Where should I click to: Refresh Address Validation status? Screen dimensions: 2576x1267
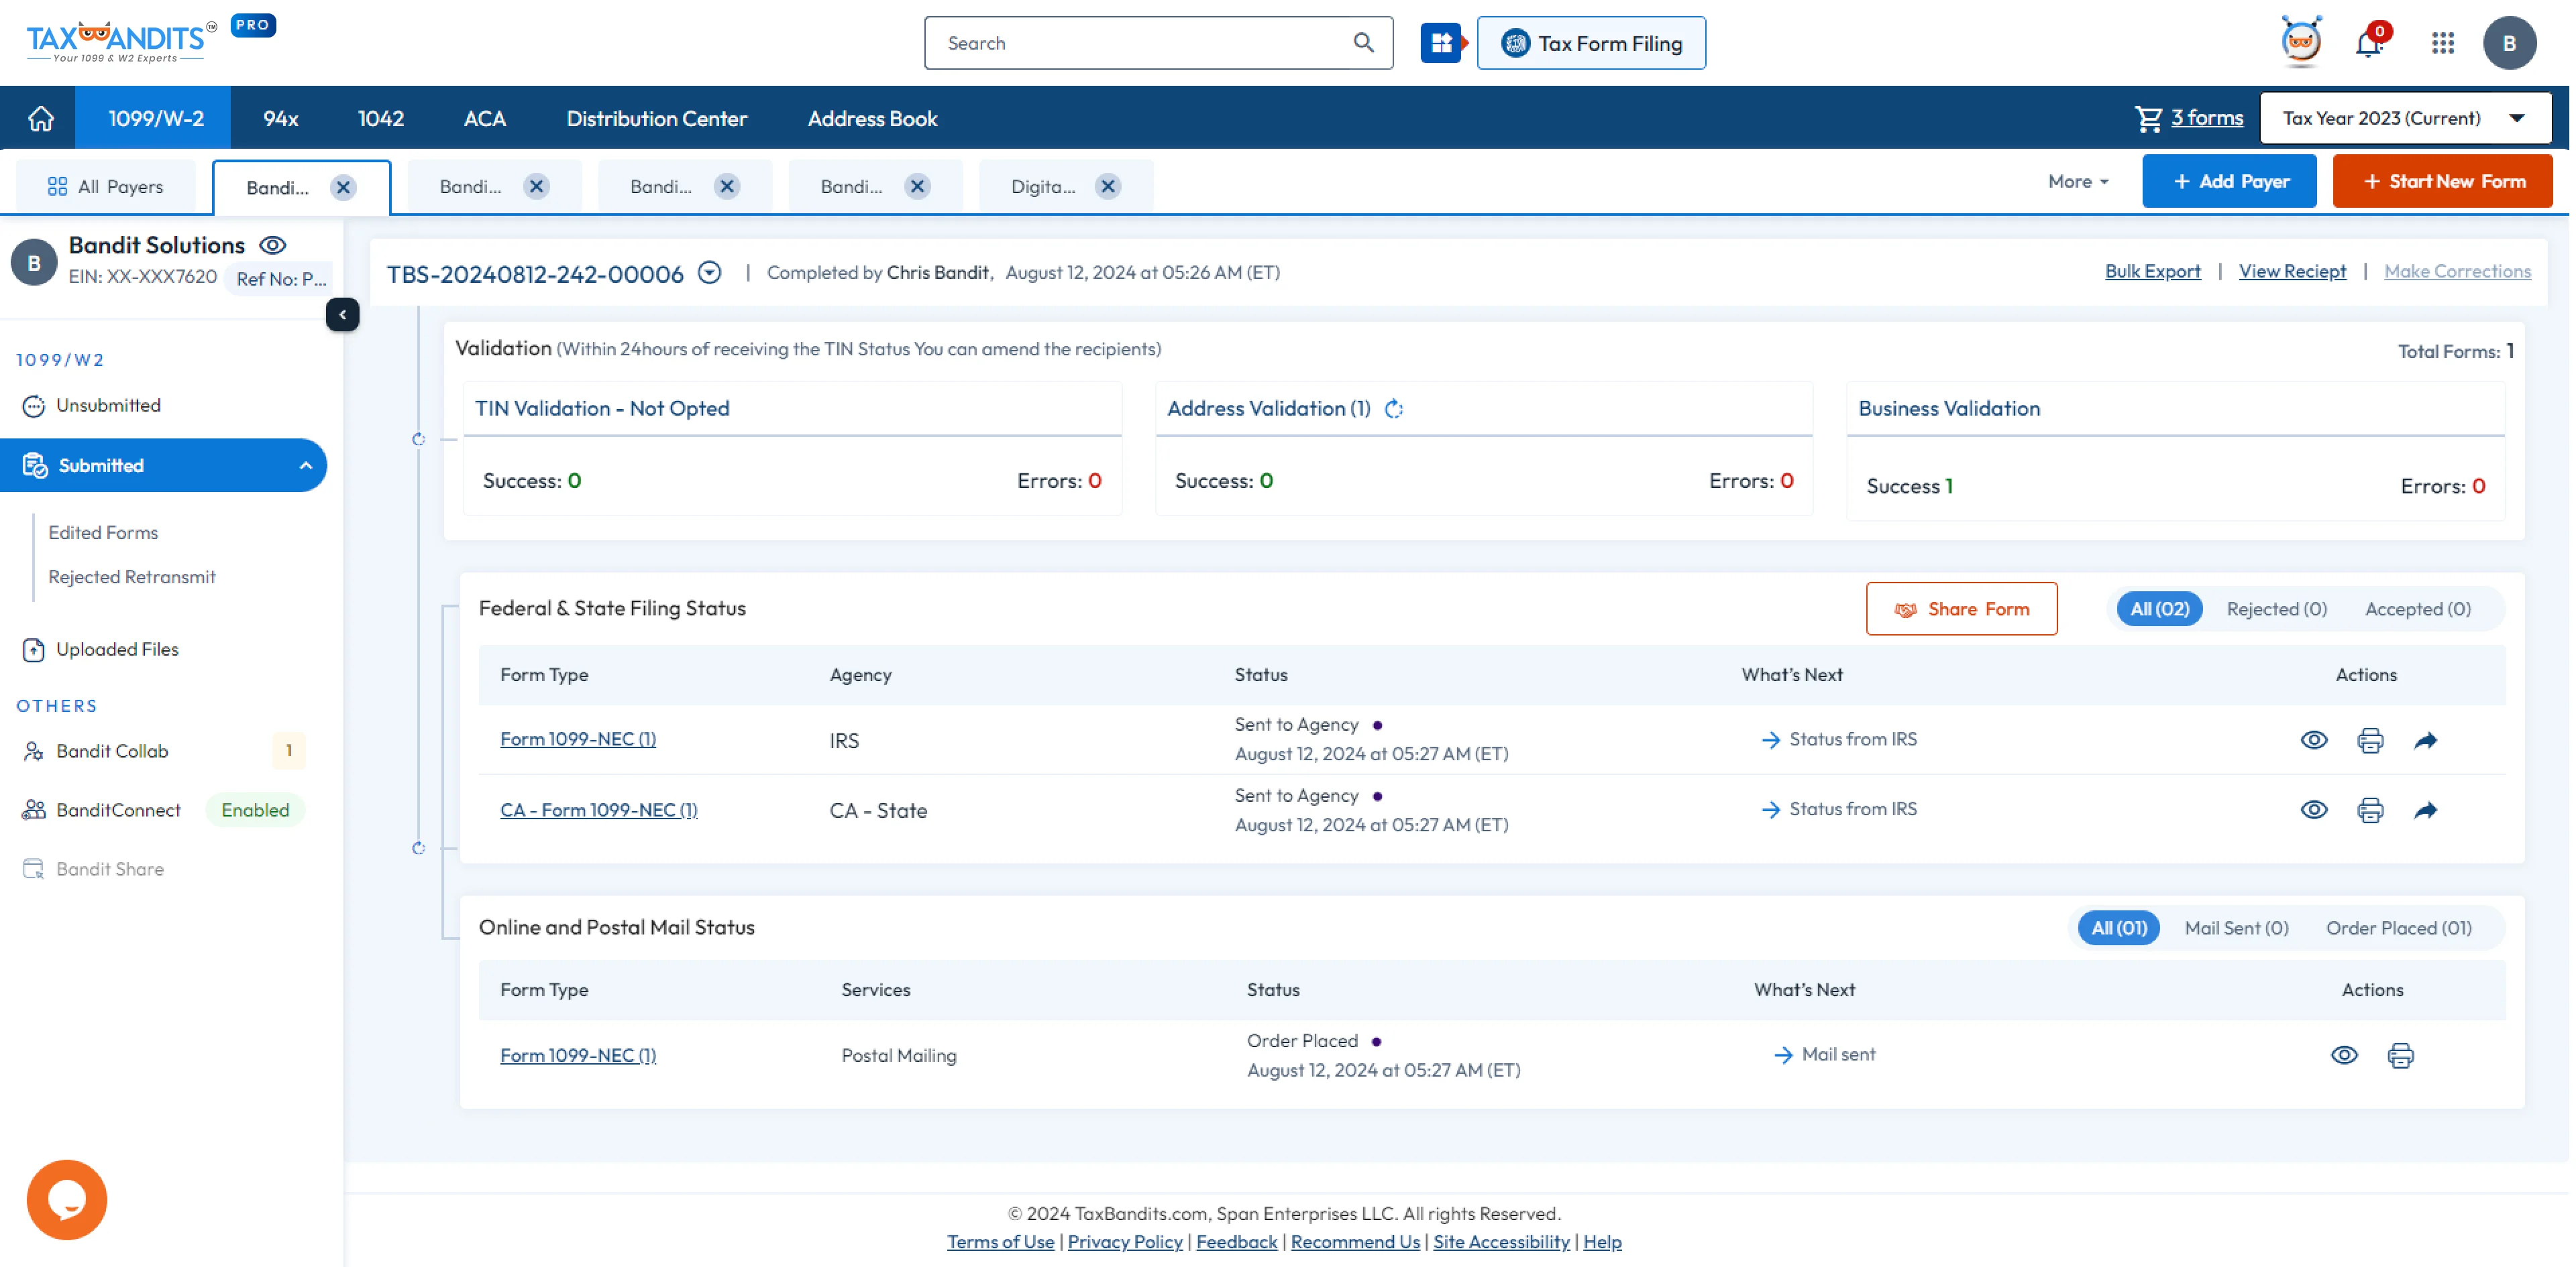(1394, 409)
